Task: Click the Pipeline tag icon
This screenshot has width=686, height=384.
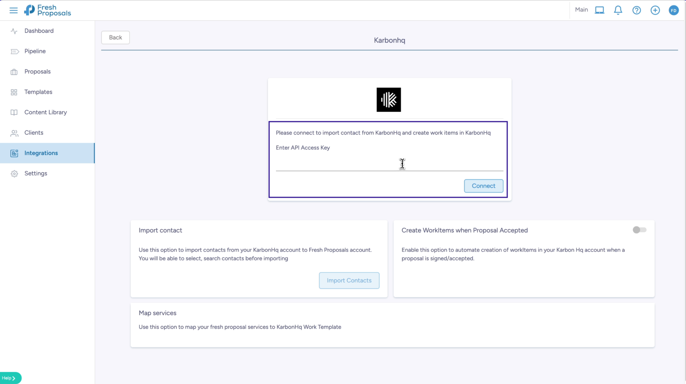Action: point(15,51)
